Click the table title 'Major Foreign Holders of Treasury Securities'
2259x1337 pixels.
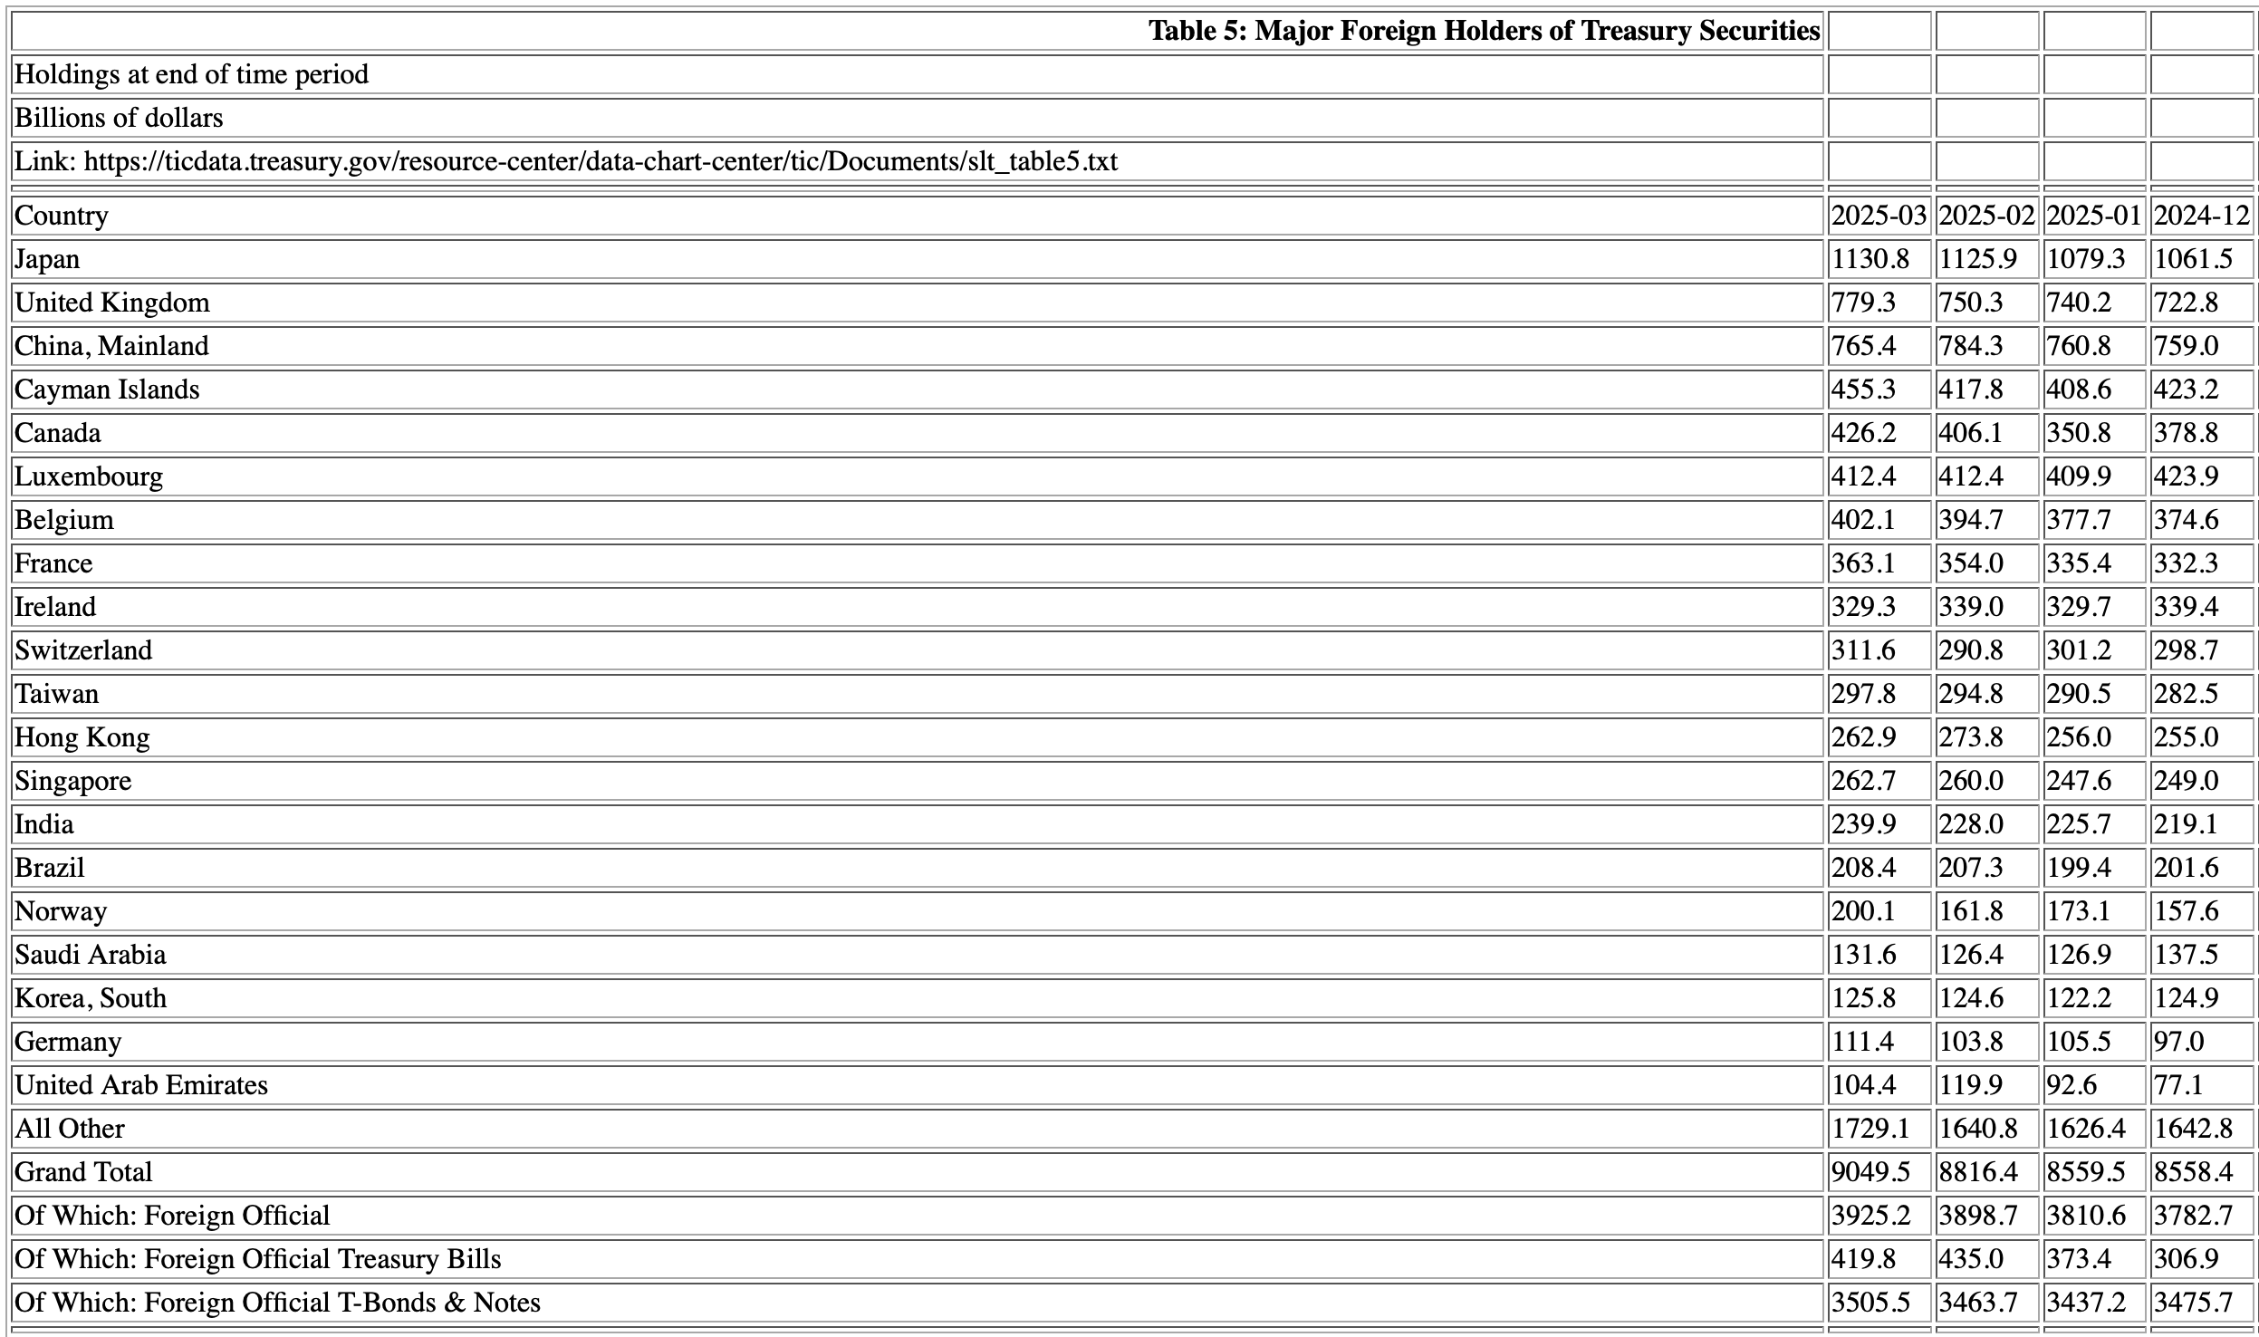click(1484, 31)
